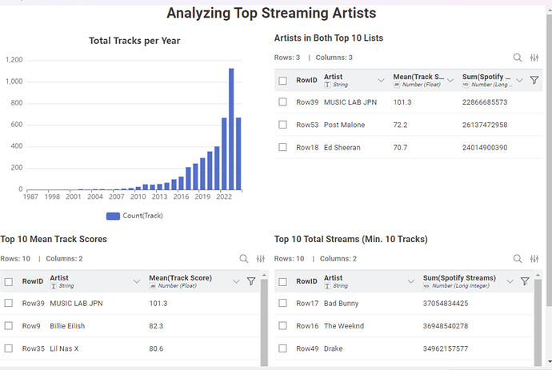Tick the Billie Eilish row checkbox
Screen dimensions: 552x370
pyautogui.click(x=9, y=326)
